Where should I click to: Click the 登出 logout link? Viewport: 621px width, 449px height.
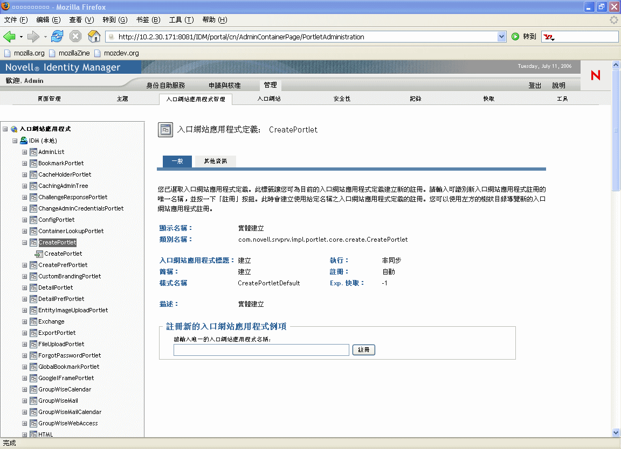535,86
